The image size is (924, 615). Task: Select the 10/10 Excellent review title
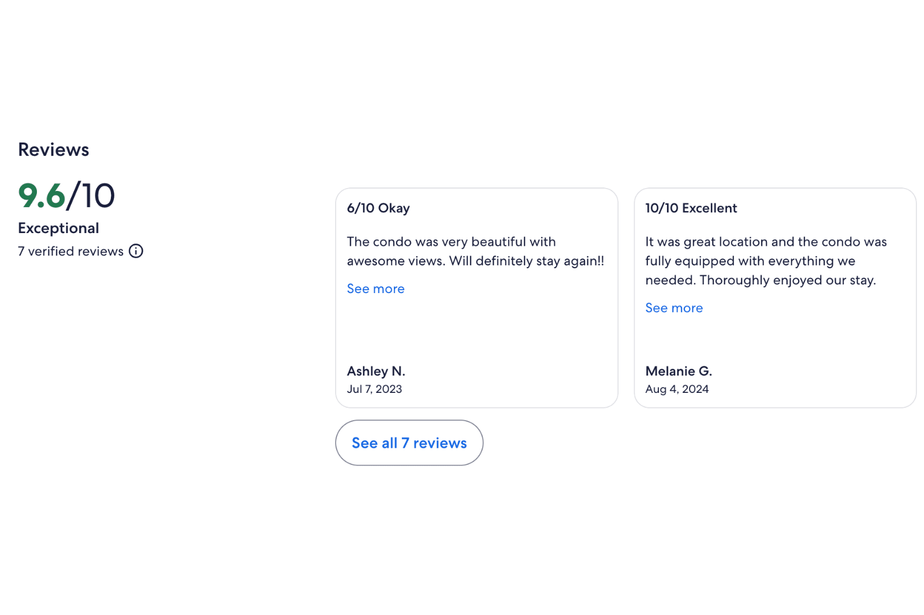pyautogui.click(x=691, y=208)
